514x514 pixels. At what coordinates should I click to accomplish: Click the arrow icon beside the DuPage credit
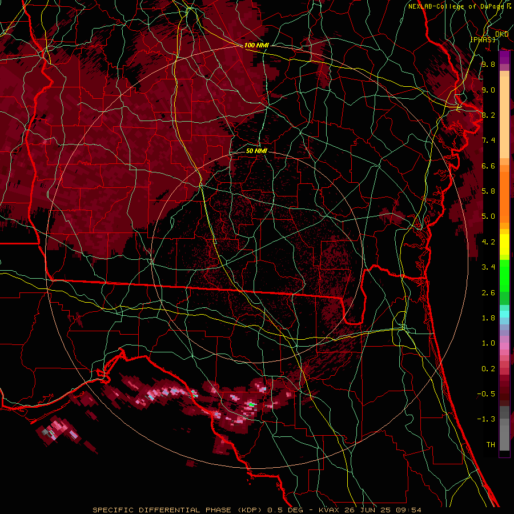(509, 6)
